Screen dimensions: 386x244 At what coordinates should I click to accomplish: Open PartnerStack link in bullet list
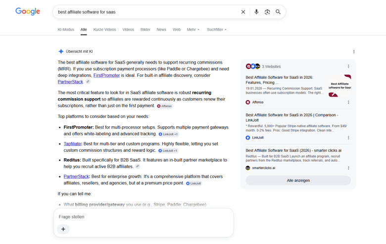pyautogui.click(x=76, y=176)
